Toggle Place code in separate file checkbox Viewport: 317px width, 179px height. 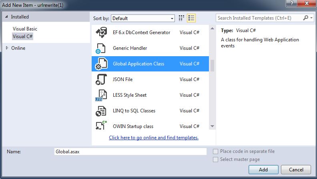216,151
